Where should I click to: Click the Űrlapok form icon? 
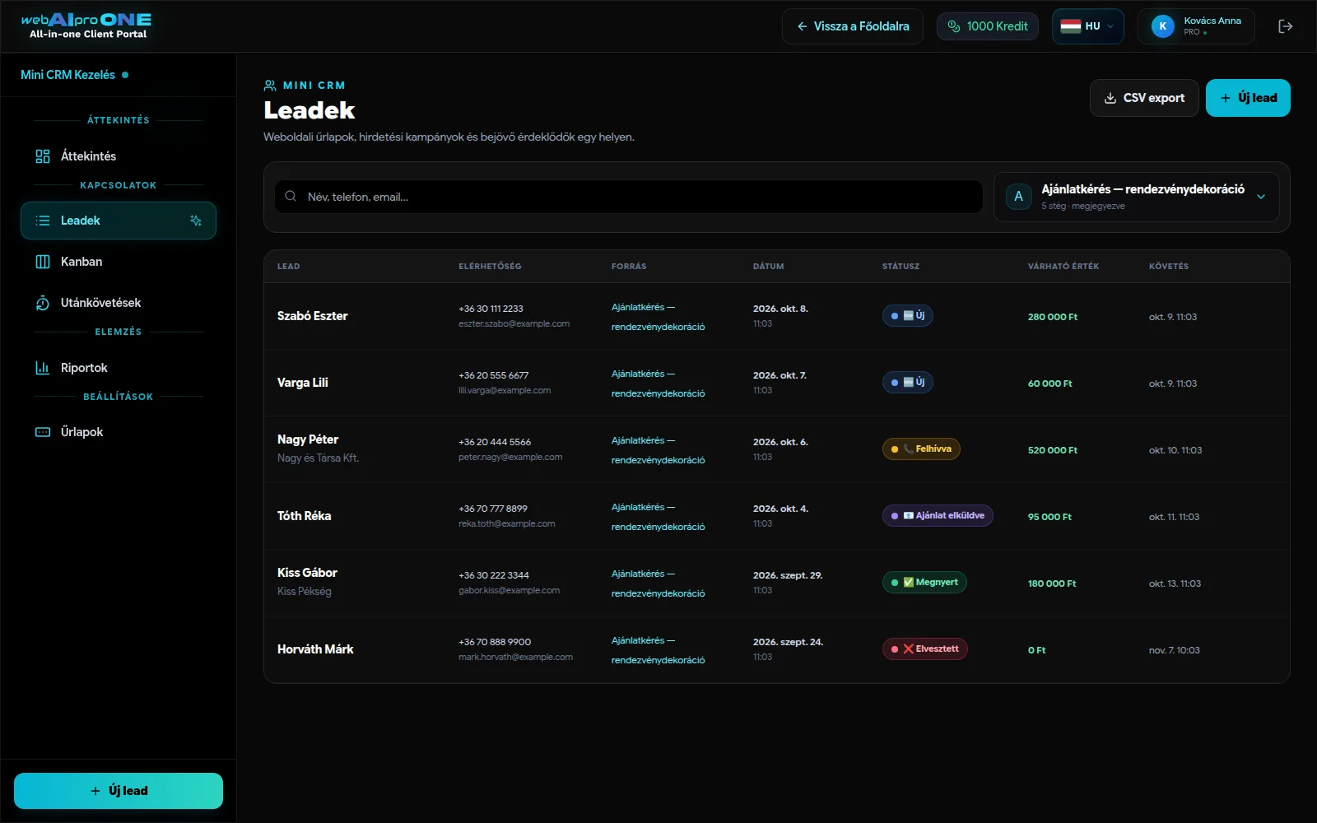coord(43,432)
